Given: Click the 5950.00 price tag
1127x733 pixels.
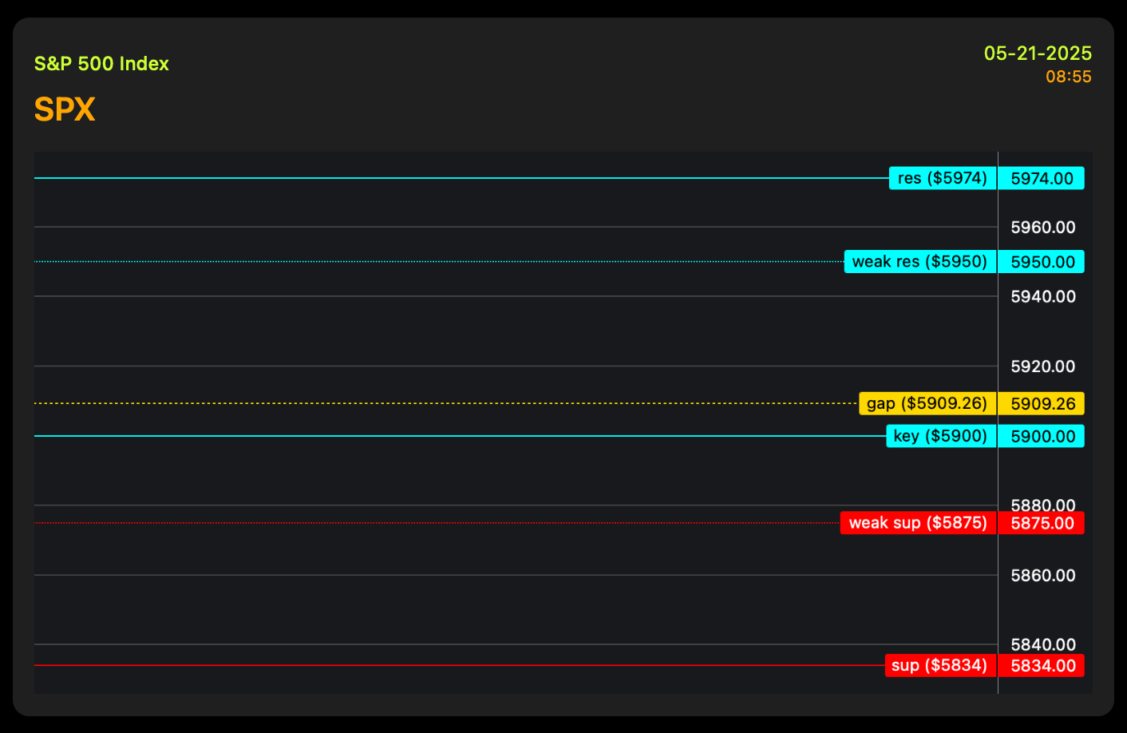Looking at the screenshot, I should (x=1042, y=262).
